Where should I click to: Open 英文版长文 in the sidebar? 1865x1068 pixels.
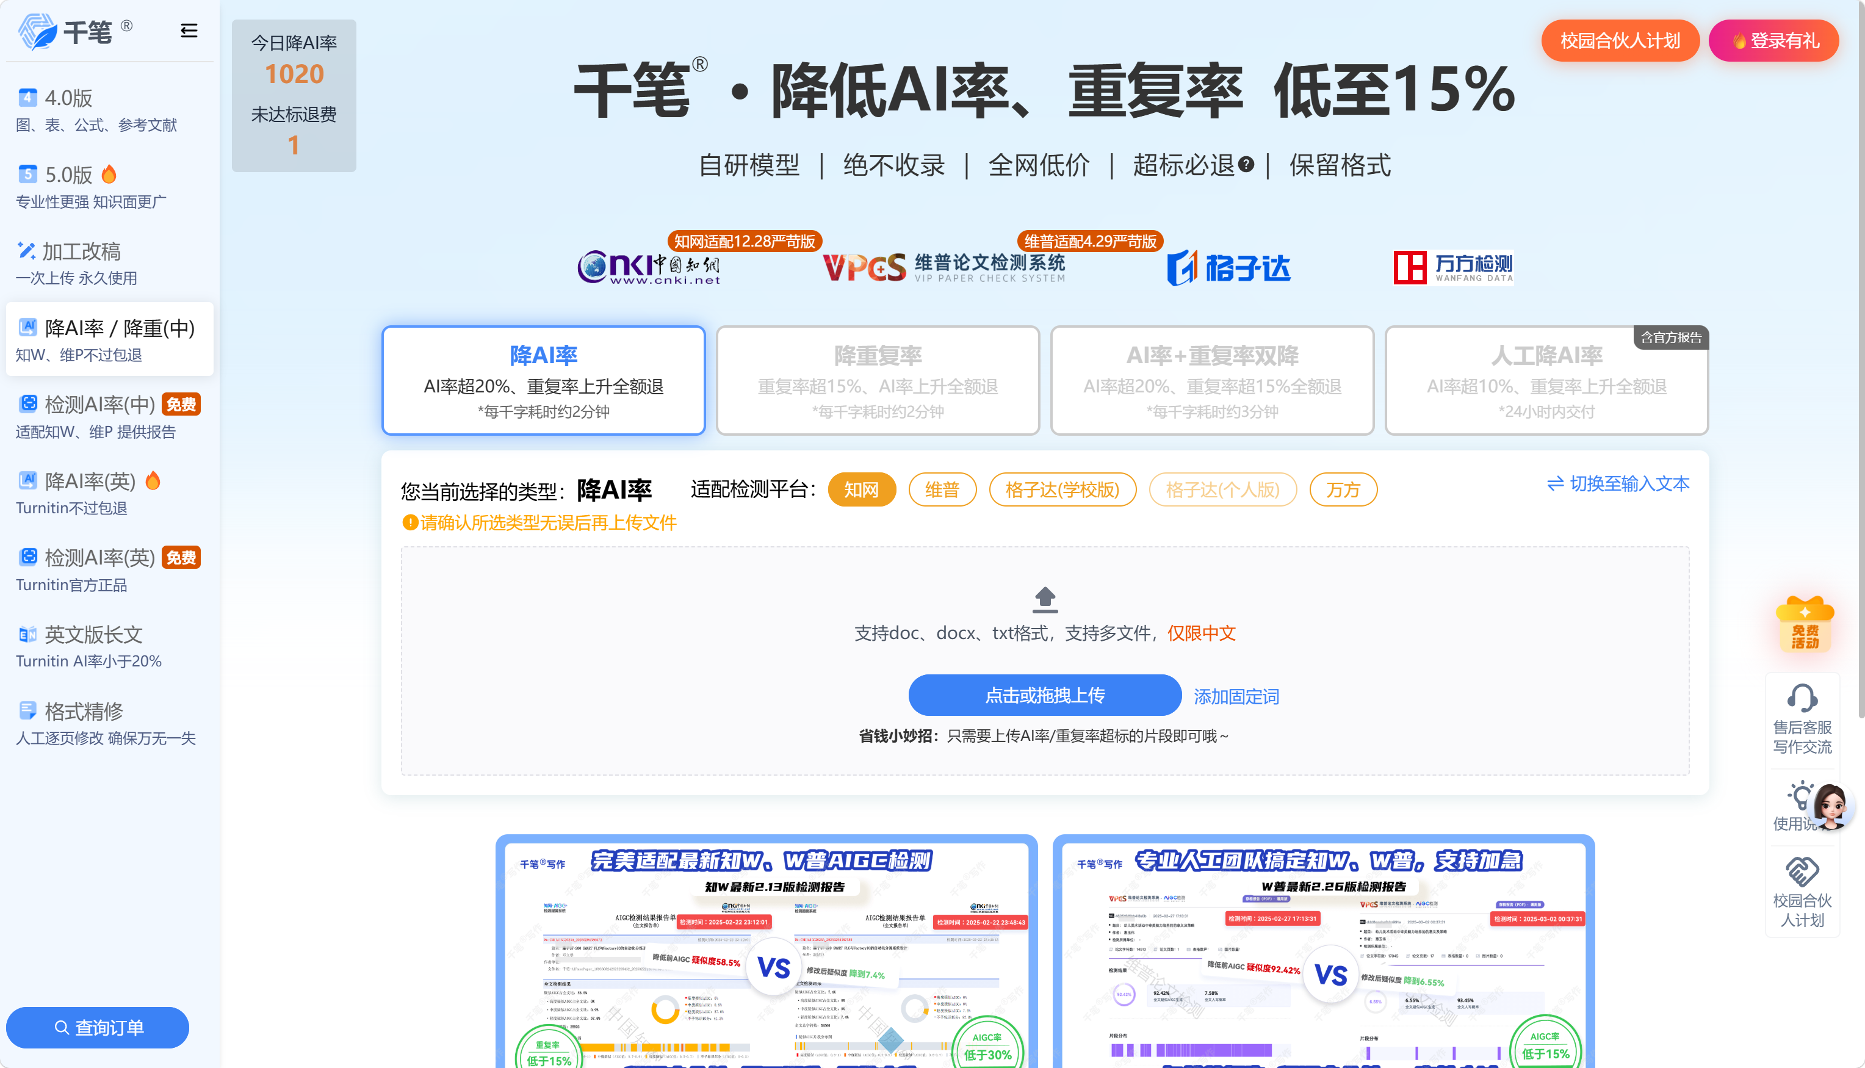[x=109, y=646]
